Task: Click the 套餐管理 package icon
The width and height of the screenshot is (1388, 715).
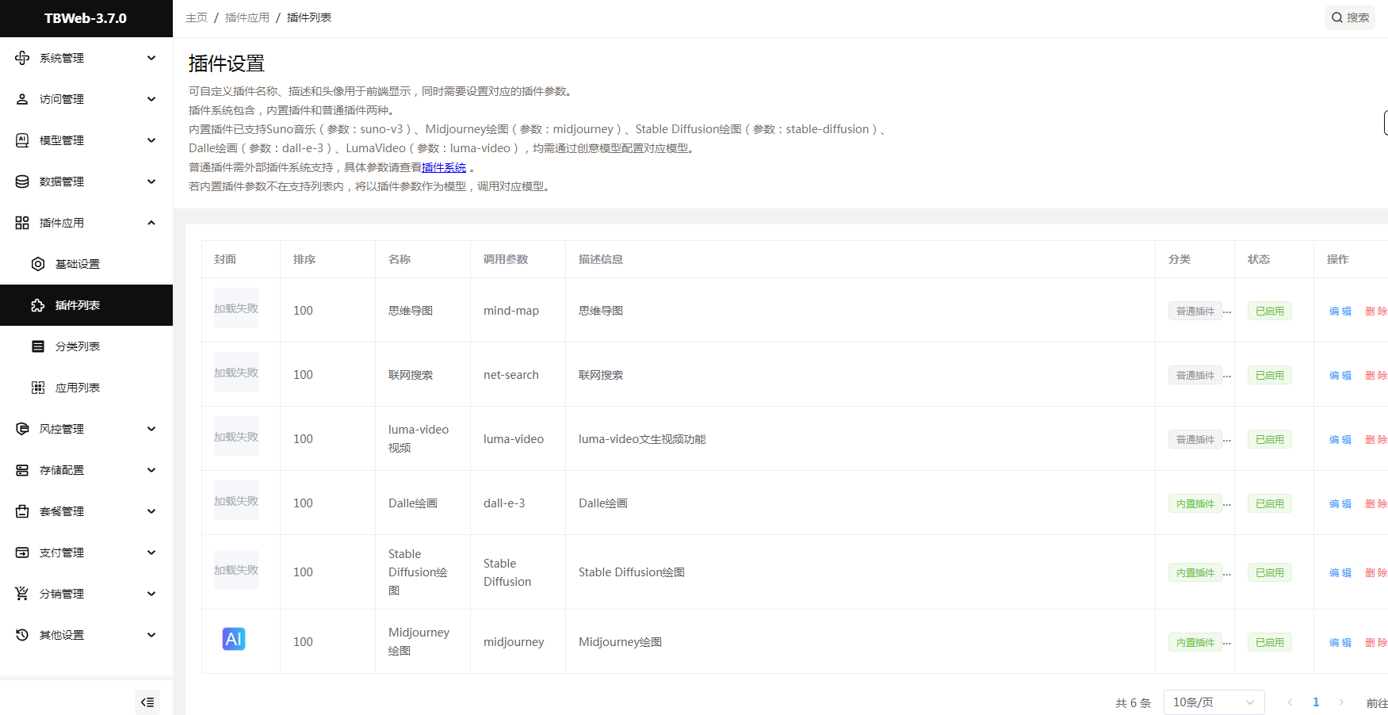Action: [22, 511]
